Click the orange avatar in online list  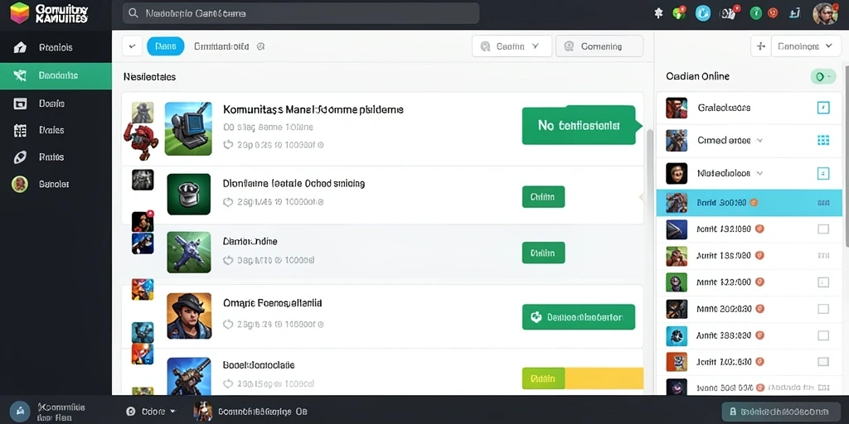click(x=677, y=362)
